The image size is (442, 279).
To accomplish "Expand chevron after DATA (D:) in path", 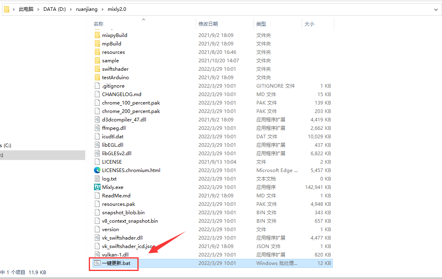I will (x=71, y=9).
